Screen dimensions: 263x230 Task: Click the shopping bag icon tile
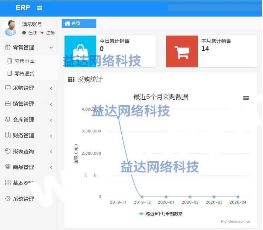[x=80, y=51]
